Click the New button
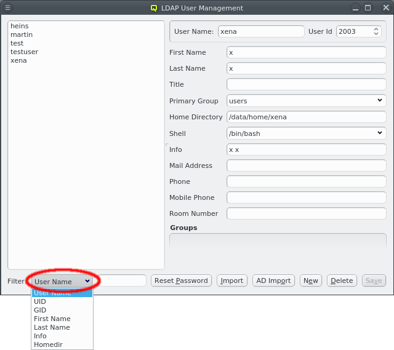This screenshot has height=350, width=394. pos(311,280)
